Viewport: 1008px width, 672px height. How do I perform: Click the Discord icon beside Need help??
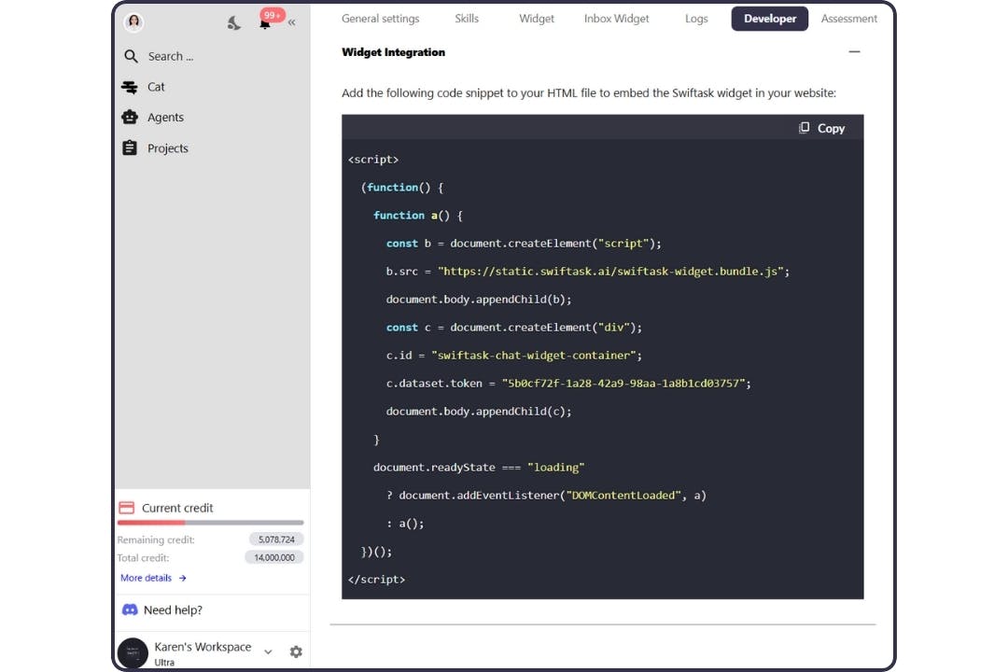(130, 610)
